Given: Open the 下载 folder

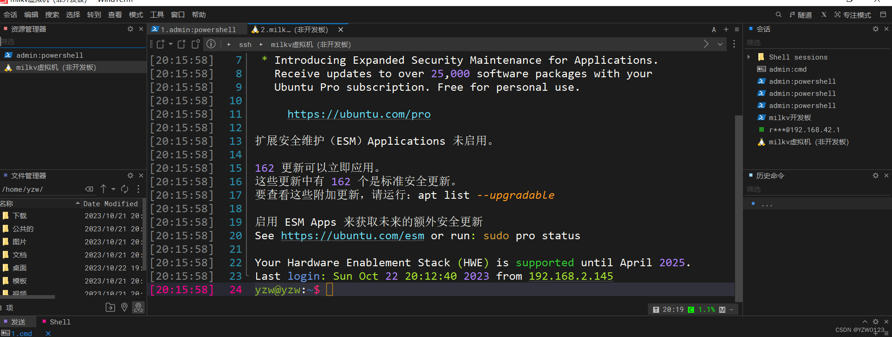Looking at the screenshot, I should coord(20,216).
